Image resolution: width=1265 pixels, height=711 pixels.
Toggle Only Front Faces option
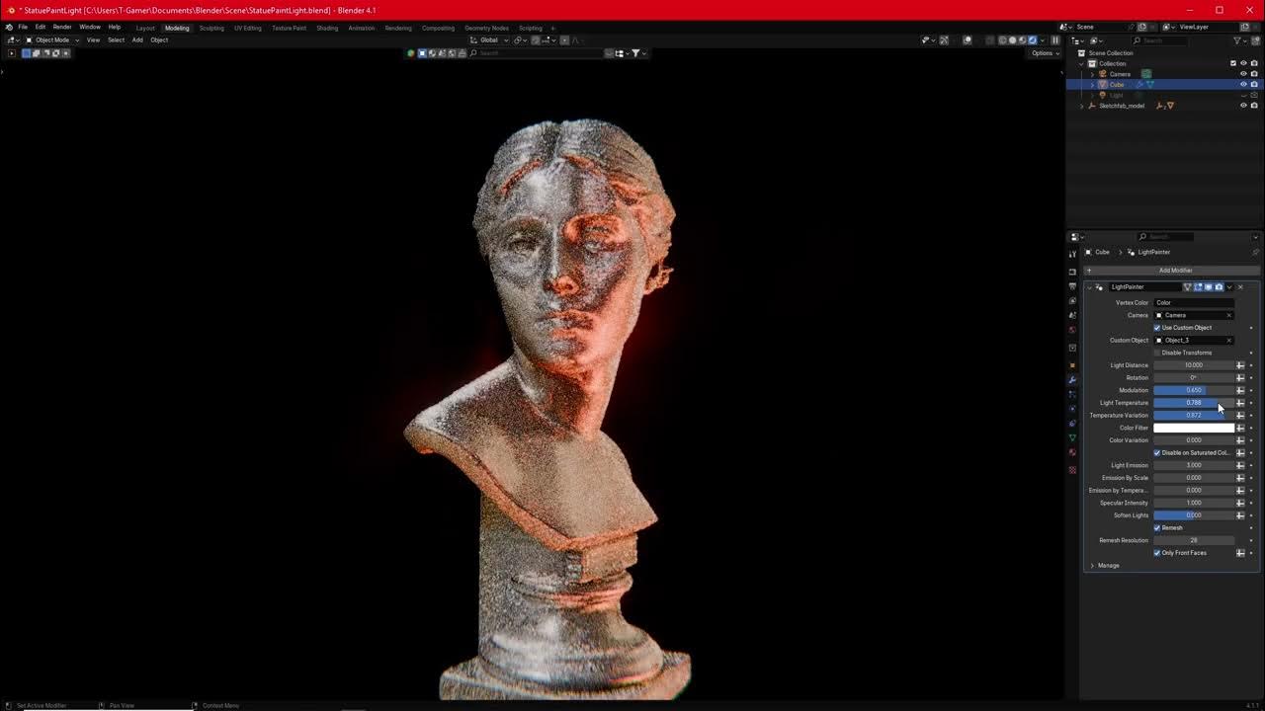pos(1157,553)
